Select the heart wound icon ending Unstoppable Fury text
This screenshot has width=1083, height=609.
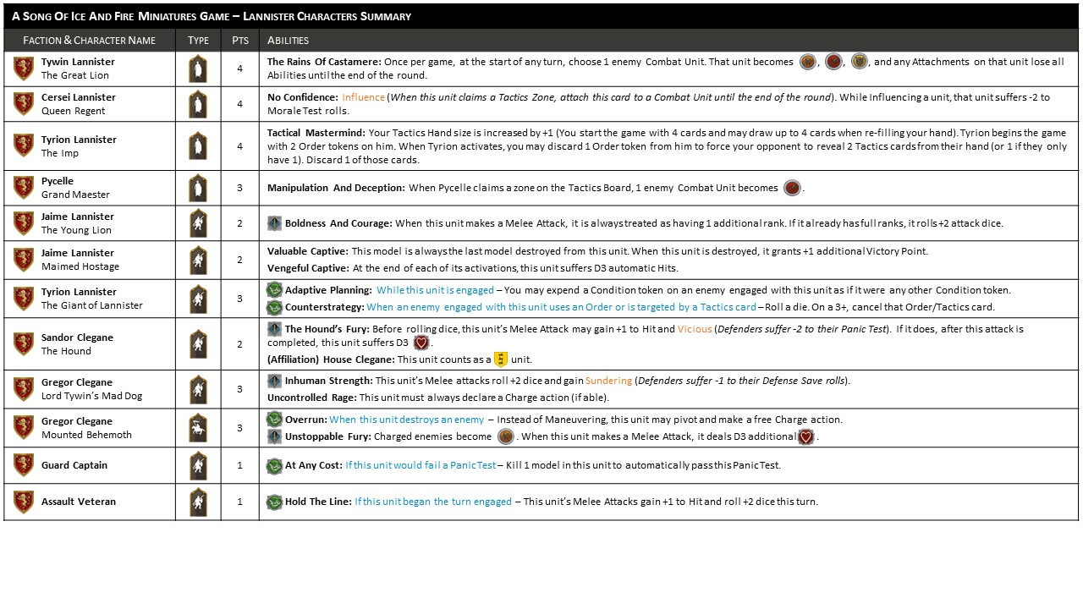tap(805, 436)
